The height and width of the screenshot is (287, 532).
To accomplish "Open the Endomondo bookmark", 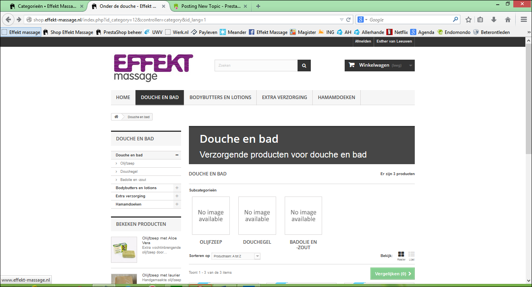I will 454,32.
